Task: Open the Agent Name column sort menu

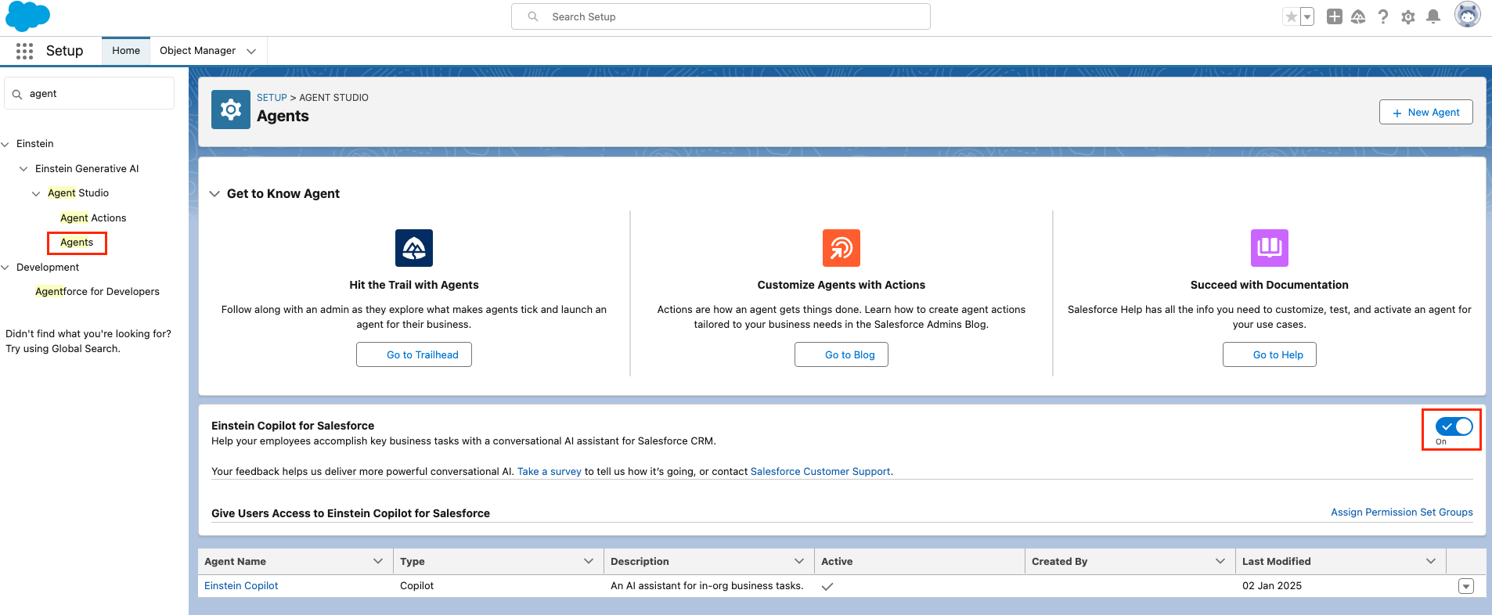Action: tap(378, 561)
